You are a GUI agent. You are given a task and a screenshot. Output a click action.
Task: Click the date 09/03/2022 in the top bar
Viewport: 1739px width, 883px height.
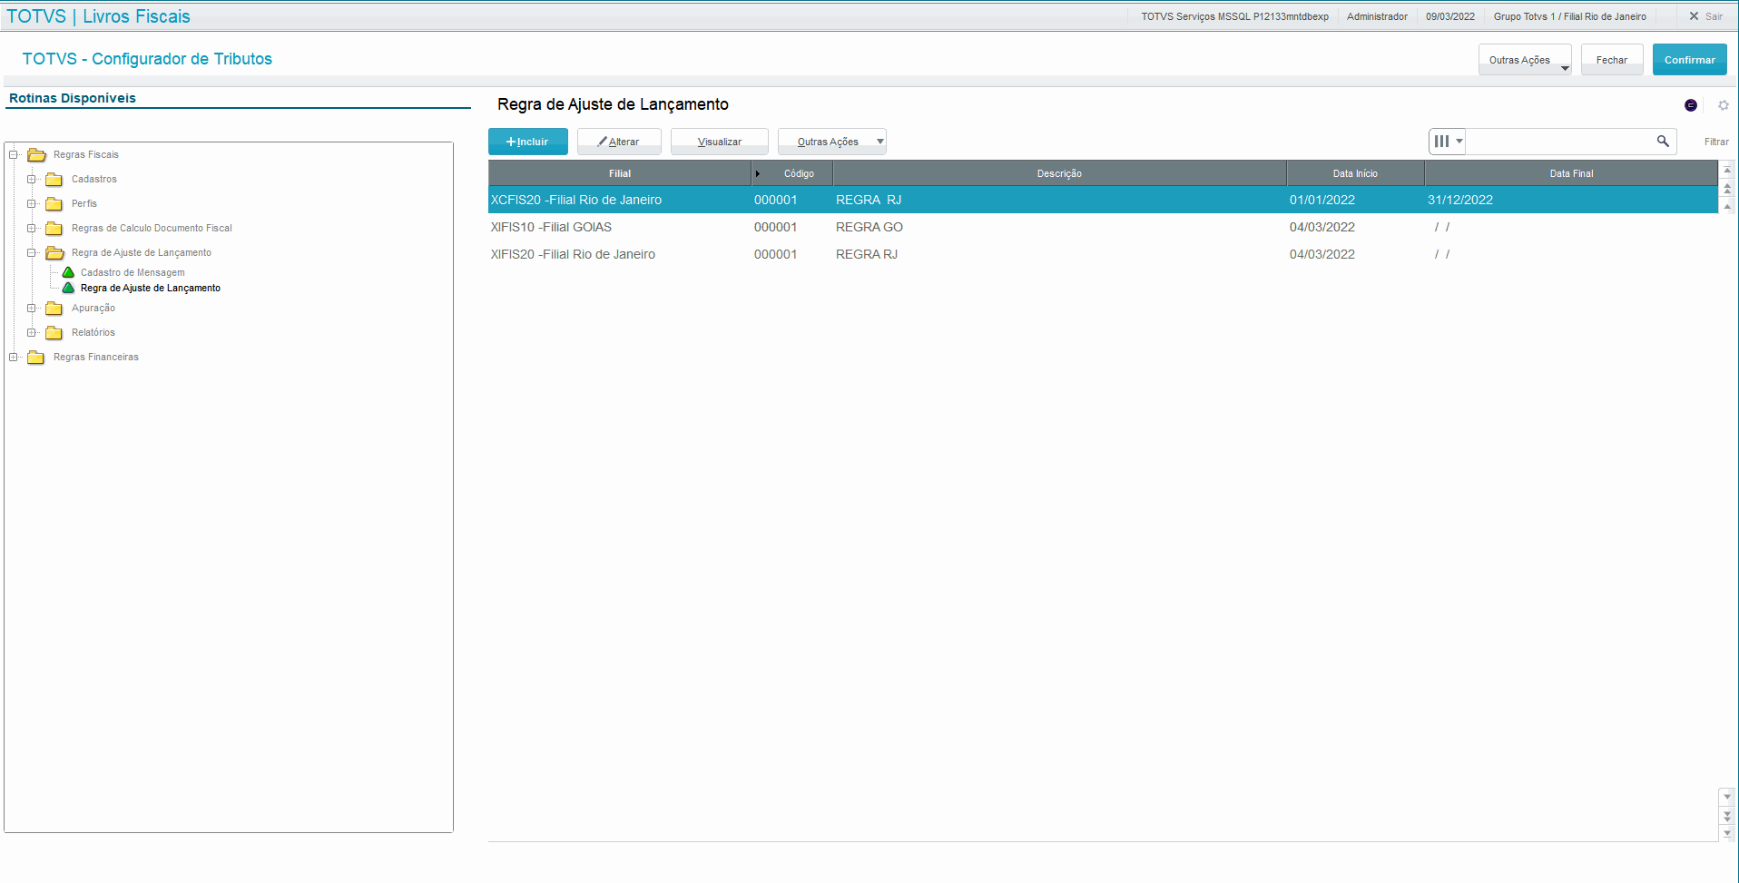(x=1450, y=16)
